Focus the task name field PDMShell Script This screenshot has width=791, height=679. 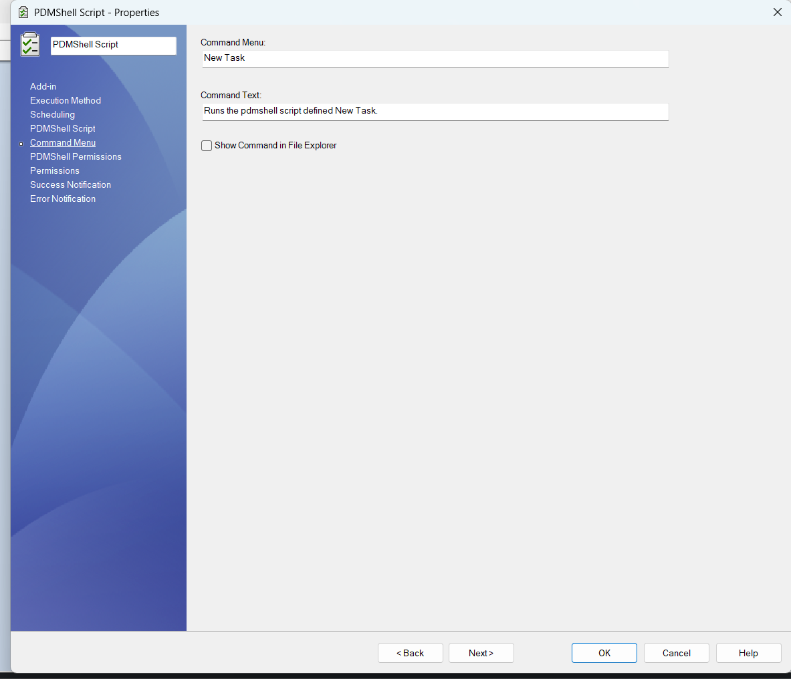click(114, 45)
